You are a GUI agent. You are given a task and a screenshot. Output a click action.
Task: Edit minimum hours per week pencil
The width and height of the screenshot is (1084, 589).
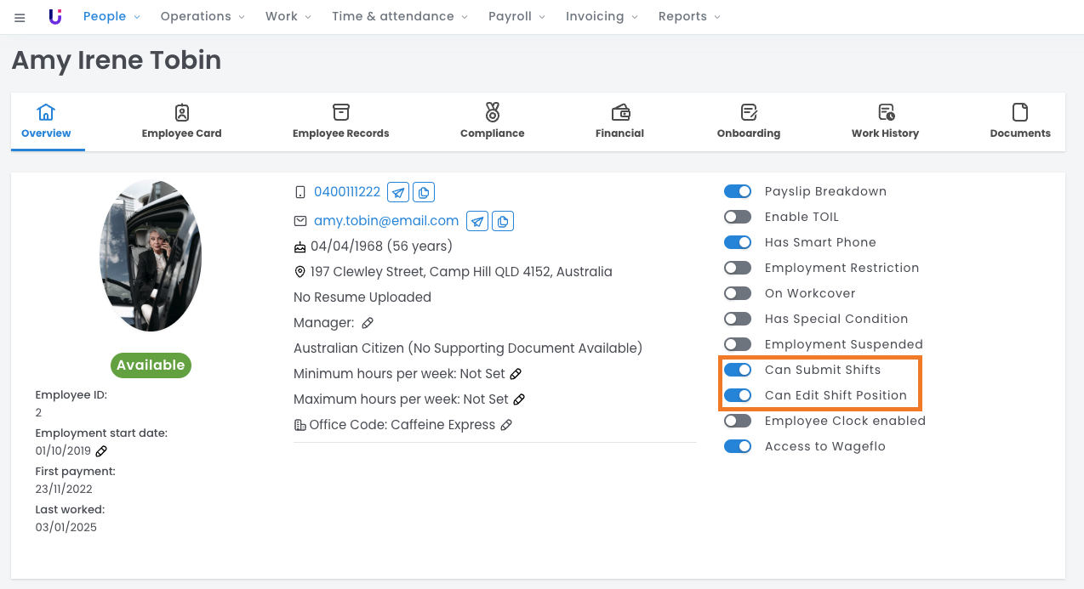pyautogui.click(x=516, y=374)
